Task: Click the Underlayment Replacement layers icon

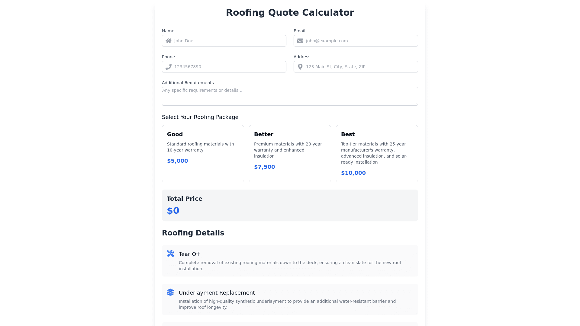Action: coord(170,292)
